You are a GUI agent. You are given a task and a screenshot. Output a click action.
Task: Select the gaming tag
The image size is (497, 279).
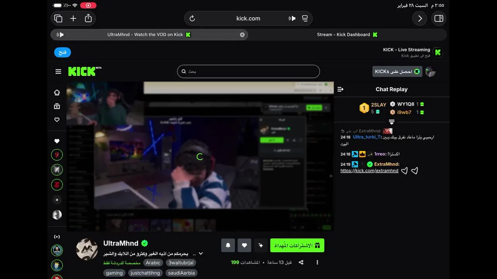click(114, 273)
